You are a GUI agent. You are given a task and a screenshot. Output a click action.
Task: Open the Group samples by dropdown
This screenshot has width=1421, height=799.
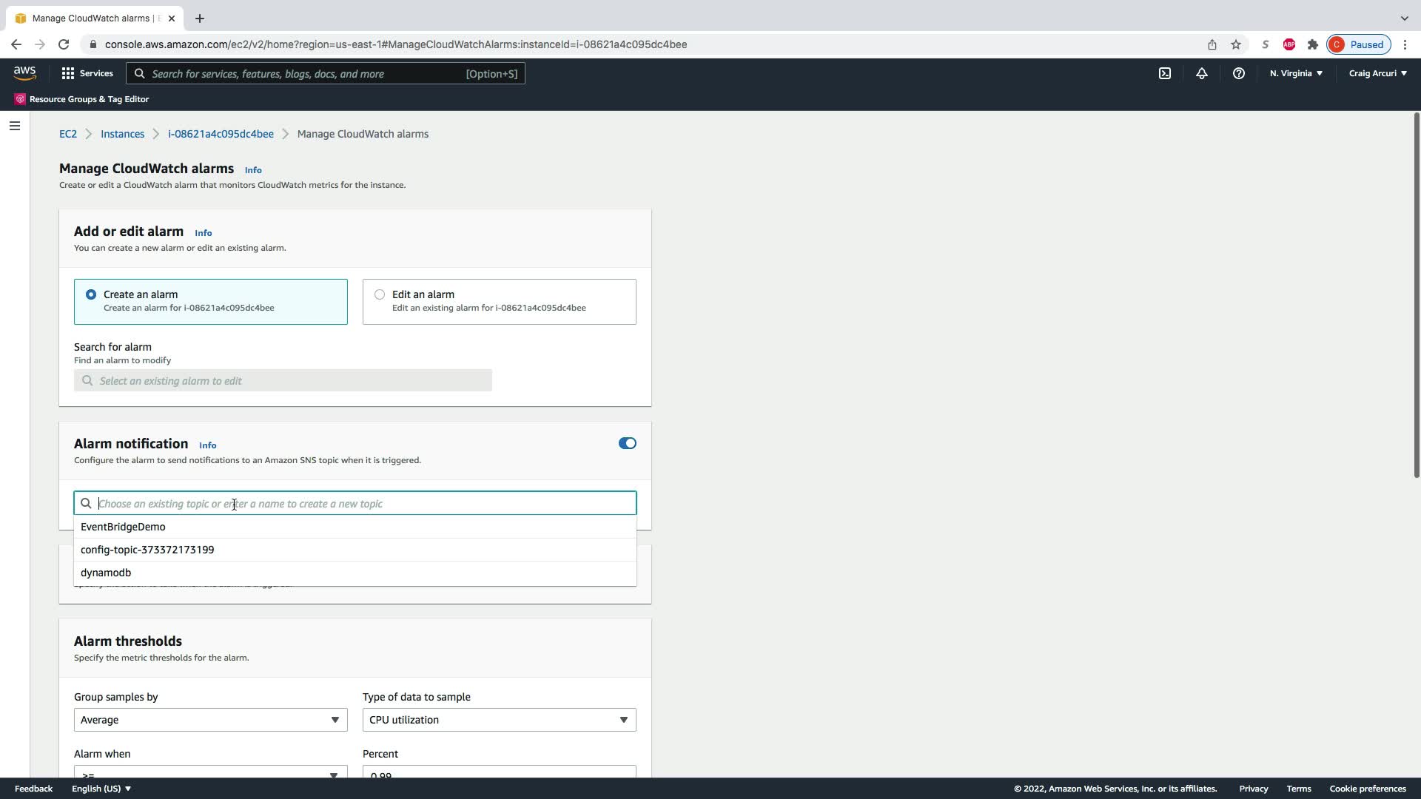[210, 720]
